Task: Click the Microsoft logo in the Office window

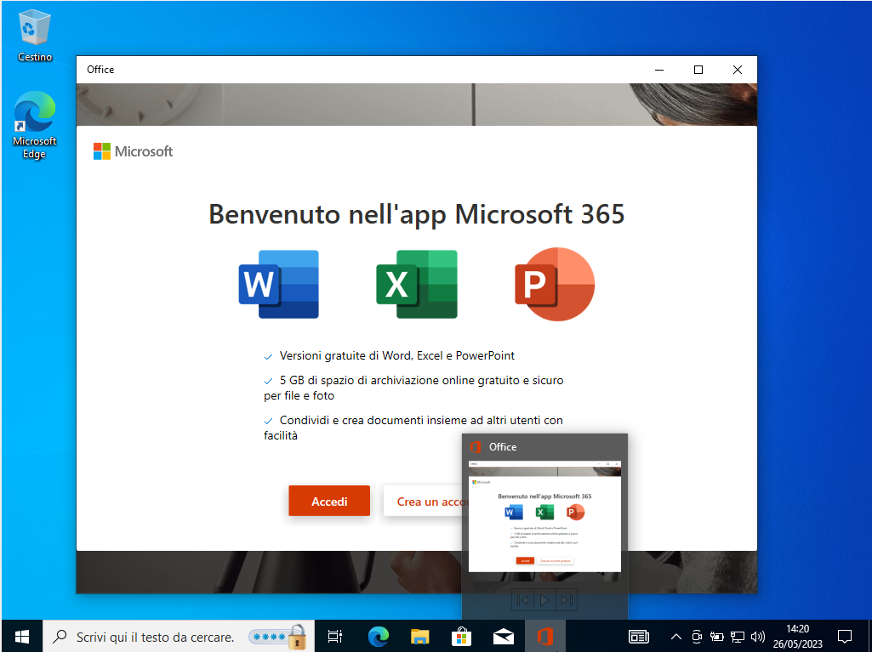Action: coord(133,151)
